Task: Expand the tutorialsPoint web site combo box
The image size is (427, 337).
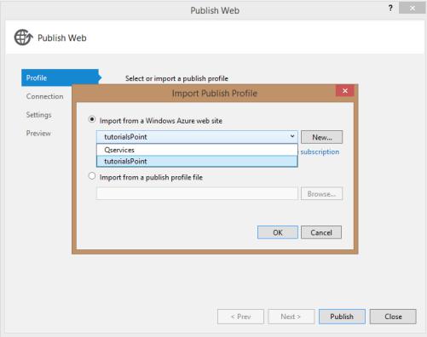Action: (x=197, y=137)
